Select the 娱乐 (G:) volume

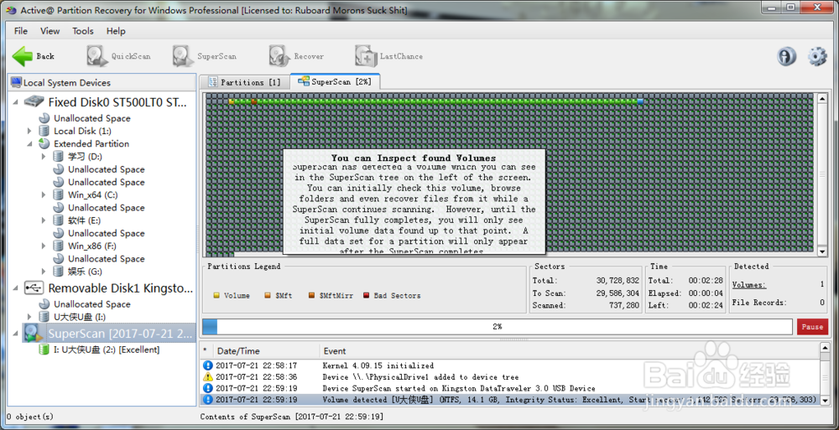85,272
